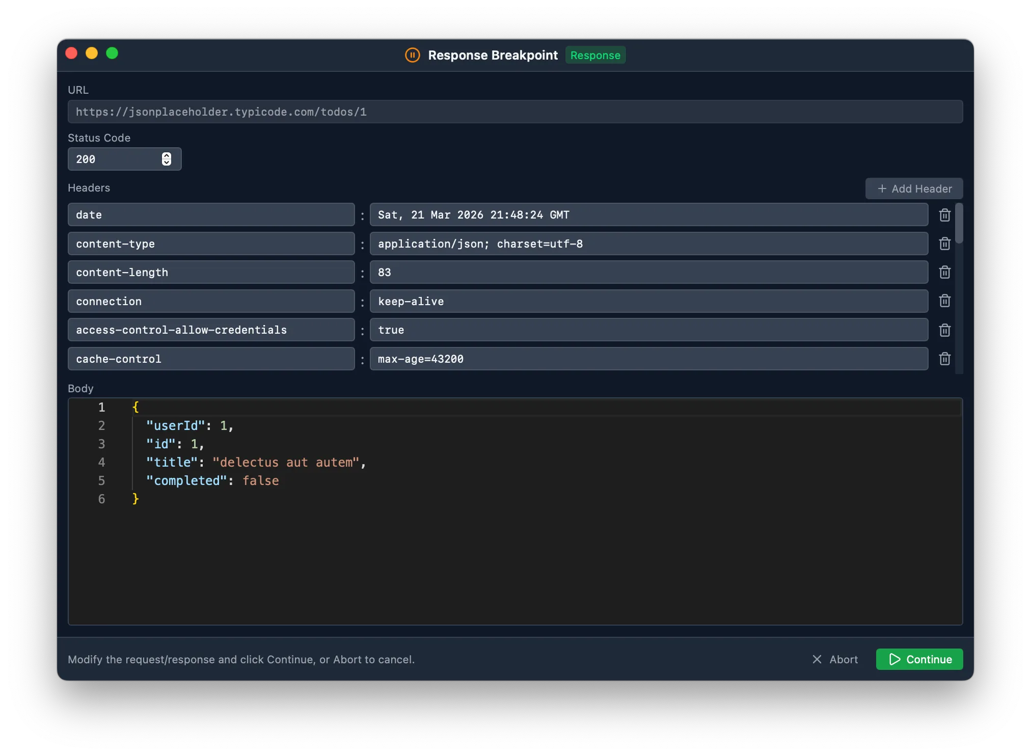Edit the max-age=43200 value field
This screenshot has height=756, width=1031.
[647, 359]
